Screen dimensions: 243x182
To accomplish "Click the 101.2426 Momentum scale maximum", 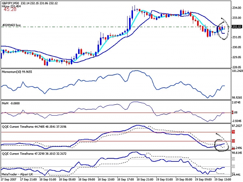I will point(237,71).
